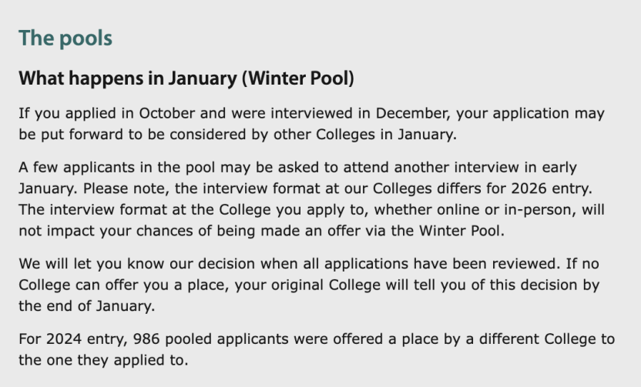Click the text "the end of January."
This screenshot has width=641, height=387.
(87, 305)
